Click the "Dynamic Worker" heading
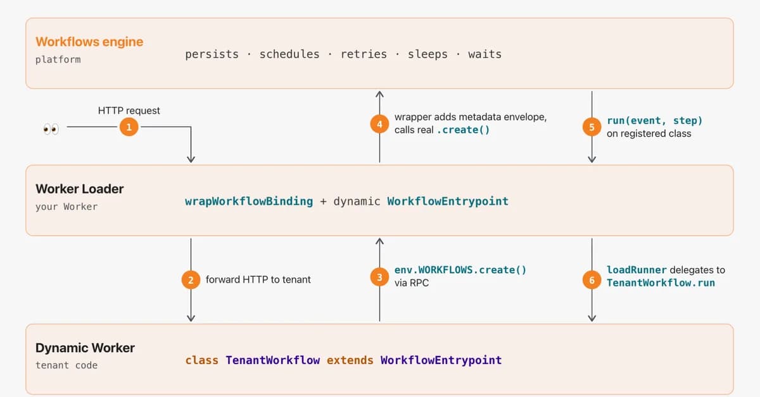This screenshot has width=760, height=397. (85, 348)
